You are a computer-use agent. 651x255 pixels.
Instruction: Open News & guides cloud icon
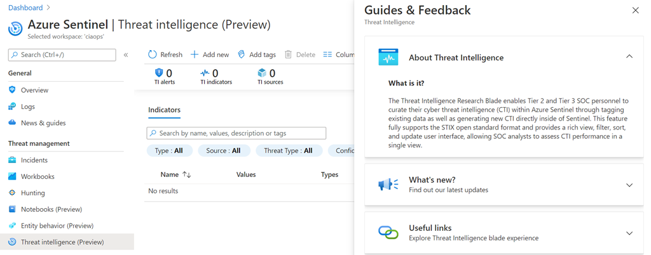click(13, 123)
